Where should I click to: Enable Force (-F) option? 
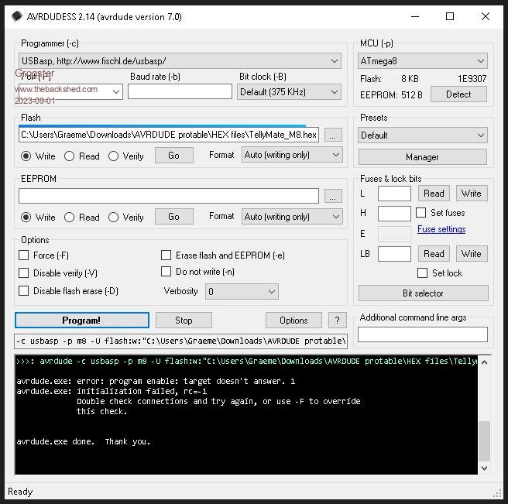pos(24,255)
